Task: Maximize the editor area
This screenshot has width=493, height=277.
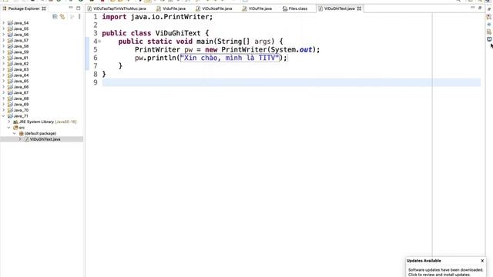Action: (480, 8)
